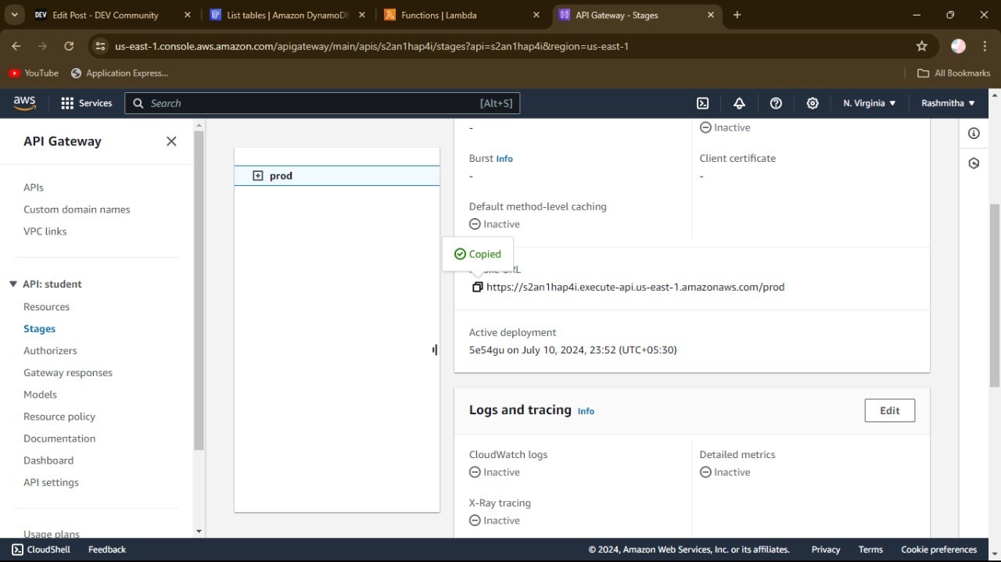Open the help question mark icon
Image resolution: width=1001 pixels, height=562 pixels.
[x=776, y=103]
